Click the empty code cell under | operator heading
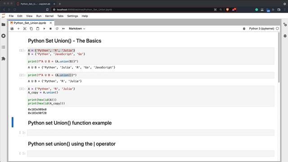Viewport: 288px width, 162px height. click(x=151, y=153)
